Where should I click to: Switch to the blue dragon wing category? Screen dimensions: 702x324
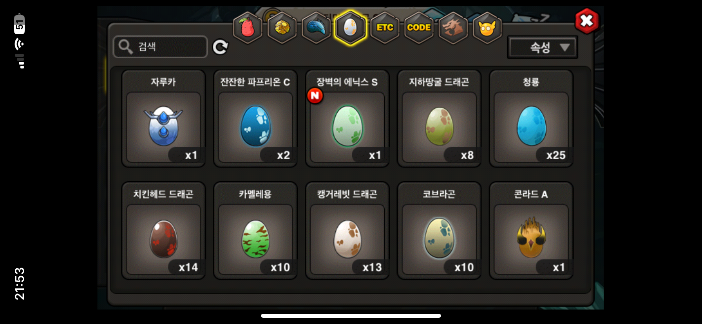click(x=316, y=28)
